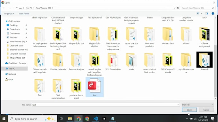Open the change view dropdown arrow

[x=201, y=13]
